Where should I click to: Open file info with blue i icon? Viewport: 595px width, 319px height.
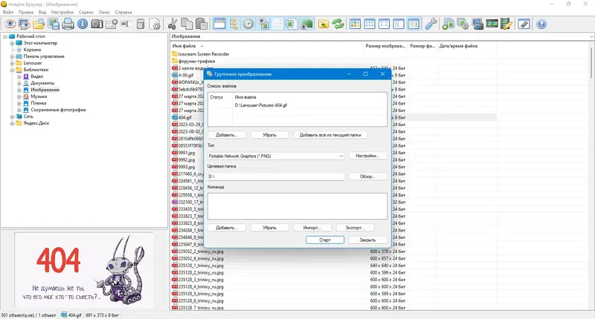(x=83, y=24)
